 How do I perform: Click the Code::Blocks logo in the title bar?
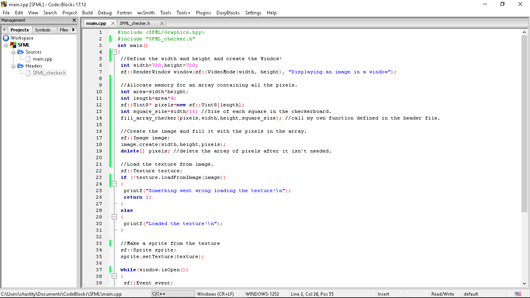(4, 4)
